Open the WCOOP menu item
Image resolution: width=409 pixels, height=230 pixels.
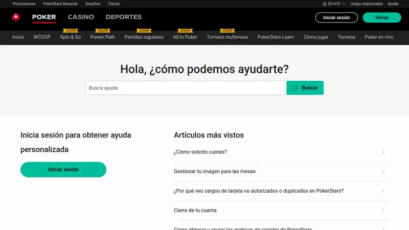(x=42, y=37)
